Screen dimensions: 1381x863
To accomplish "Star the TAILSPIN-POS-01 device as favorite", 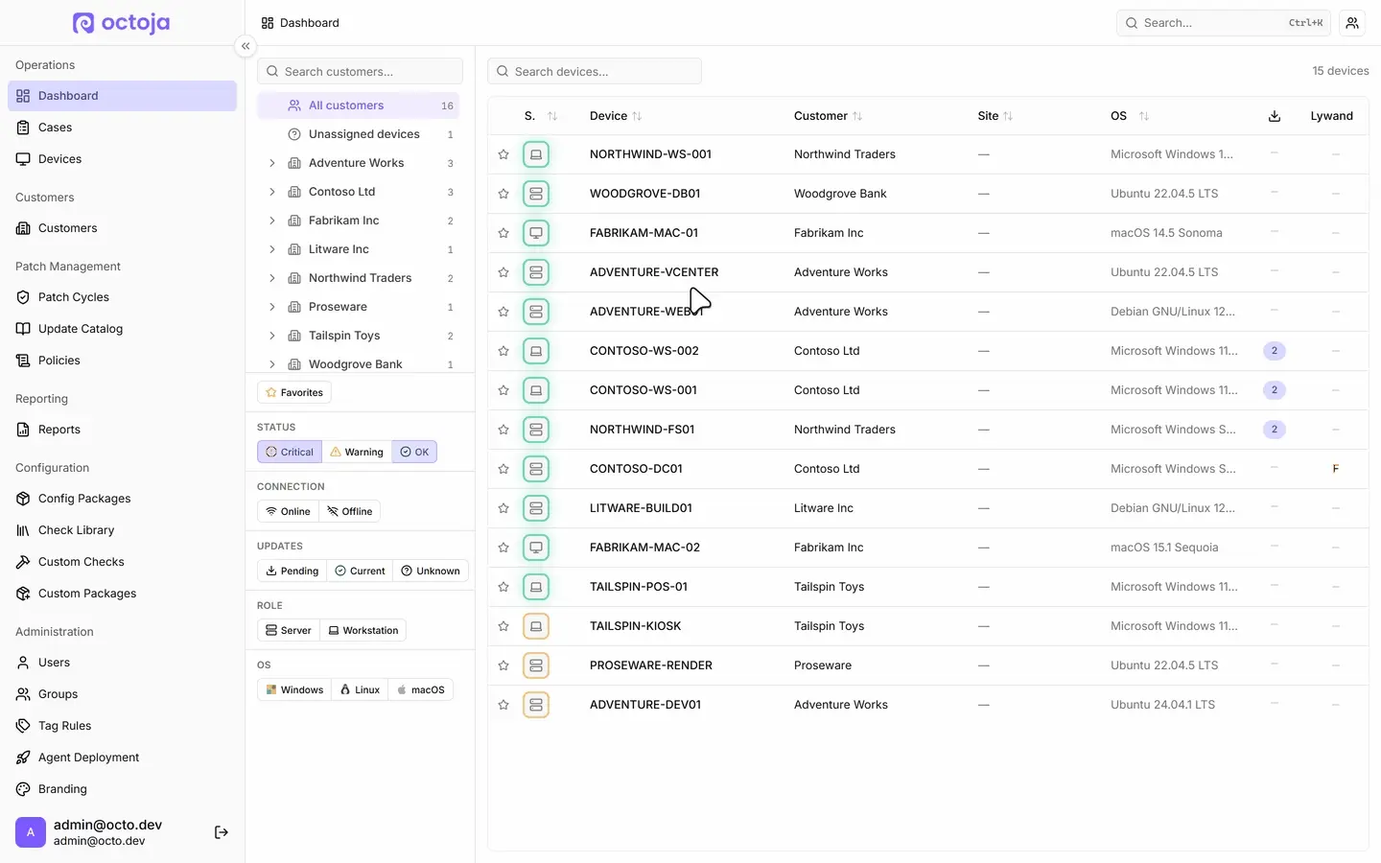I will click(503, 587).
